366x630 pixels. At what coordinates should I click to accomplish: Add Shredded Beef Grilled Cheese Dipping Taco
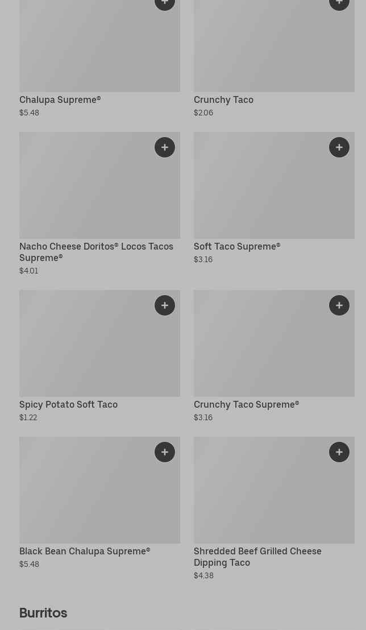tap(339, 452)
